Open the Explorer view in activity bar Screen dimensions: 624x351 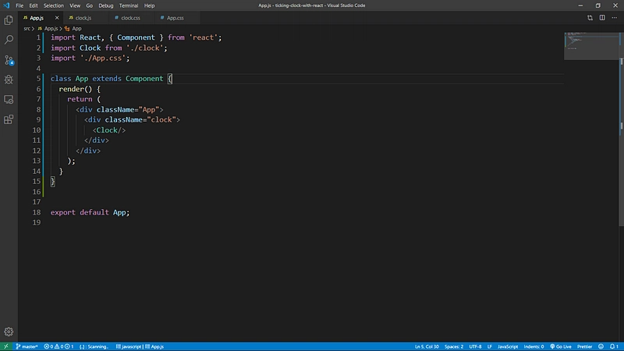pyautogui.click(x=9, y=20)
